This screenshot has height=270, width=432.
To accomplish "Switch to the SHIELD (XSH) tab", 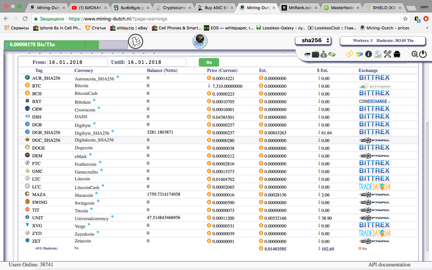I will pyautogui.click(x=383, y=8).
